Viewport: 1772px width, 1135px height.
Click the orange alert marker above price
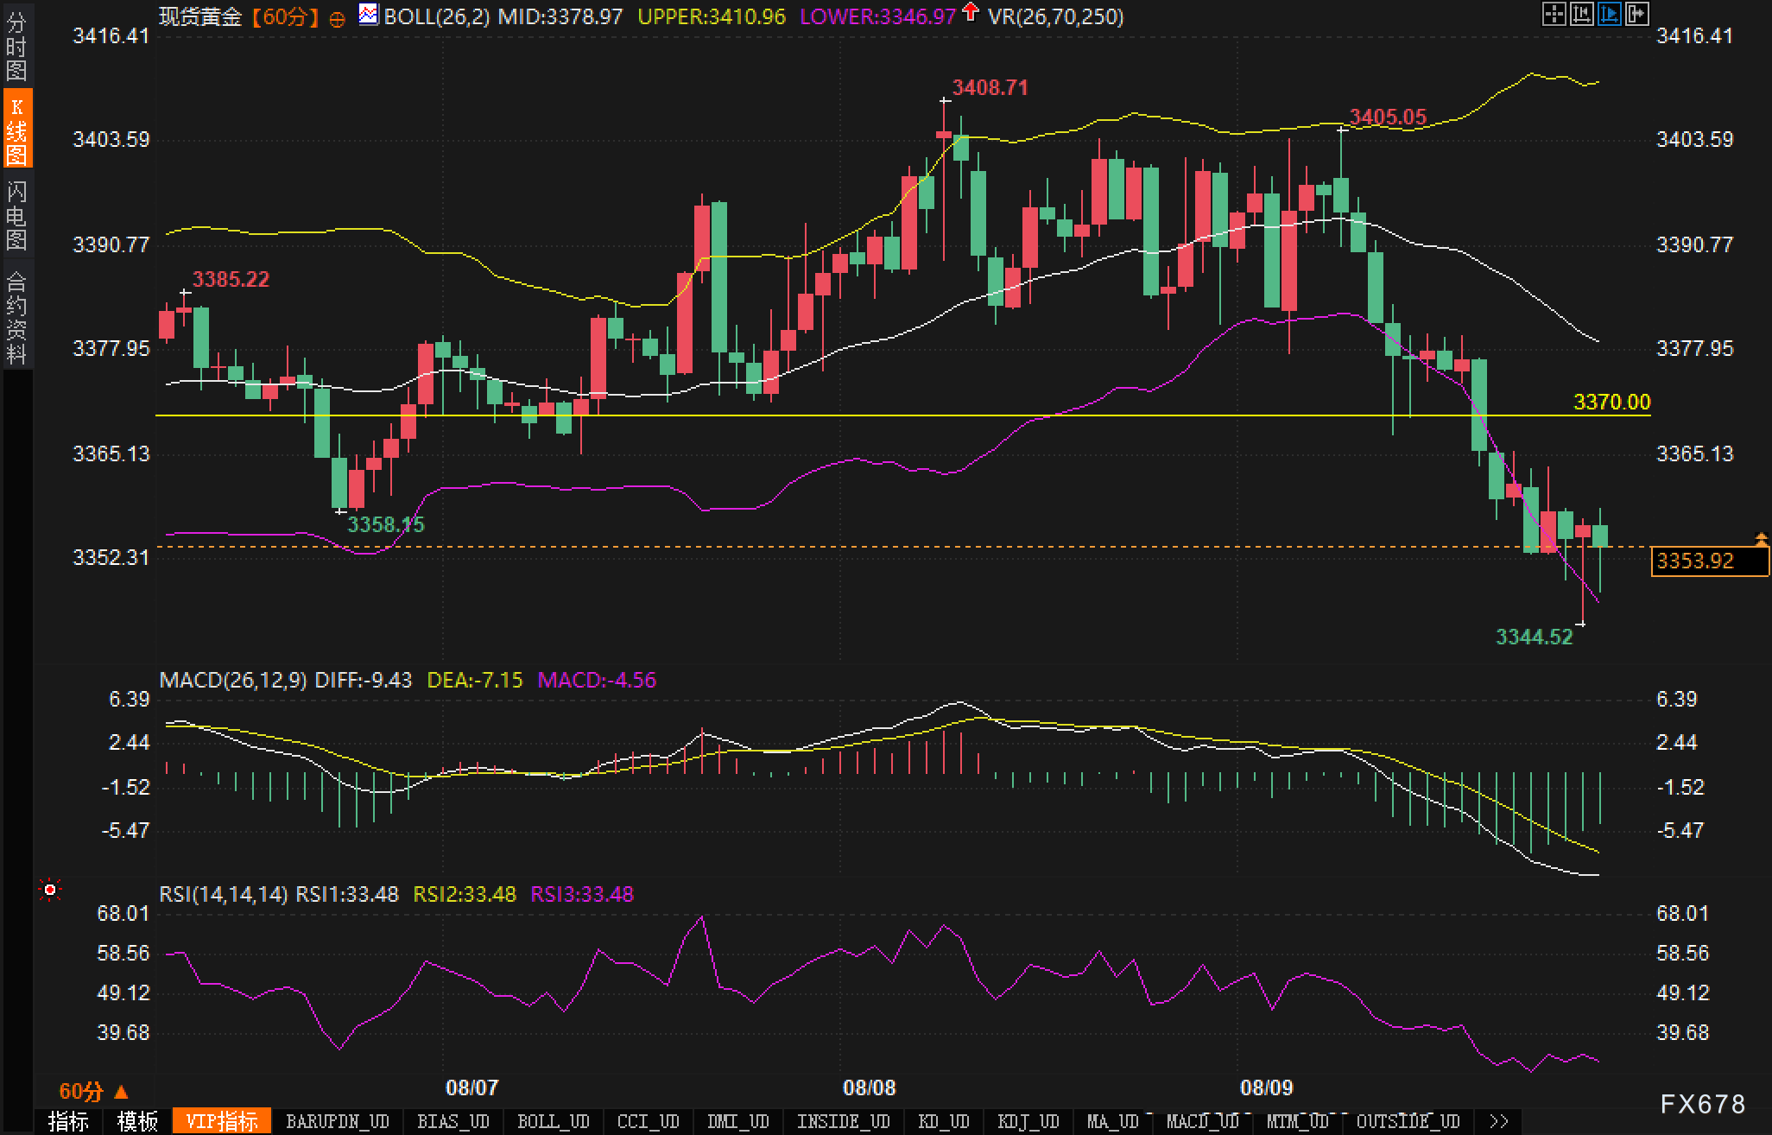tap(1761, 540)
